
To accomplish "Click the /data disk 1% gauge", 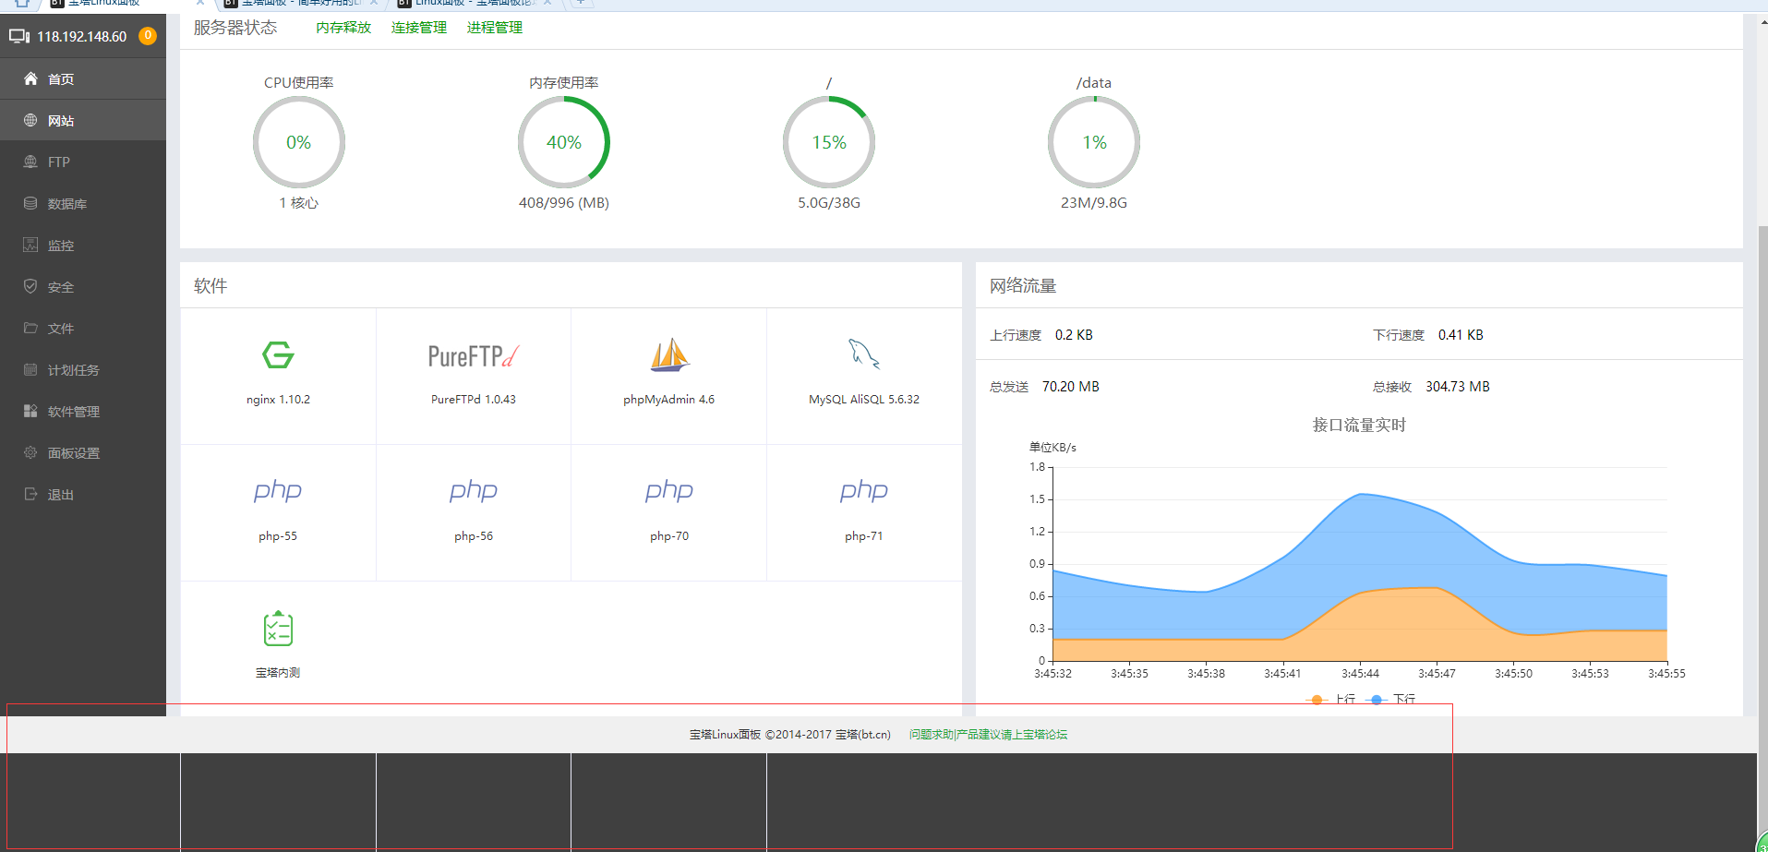I will pos(1094,142).
